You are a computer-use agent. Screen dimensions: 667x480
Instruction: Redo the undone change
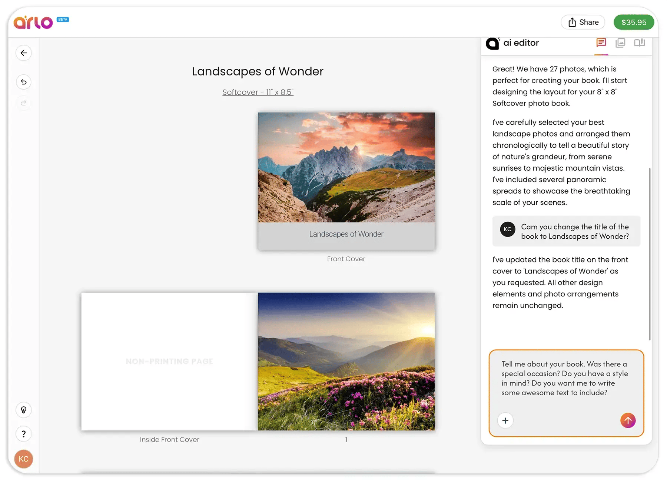tap(23, 103)
